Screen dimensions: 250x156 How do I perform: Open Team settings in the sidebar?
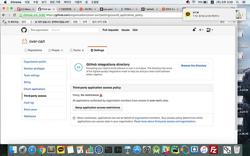[x=44, y=75]
